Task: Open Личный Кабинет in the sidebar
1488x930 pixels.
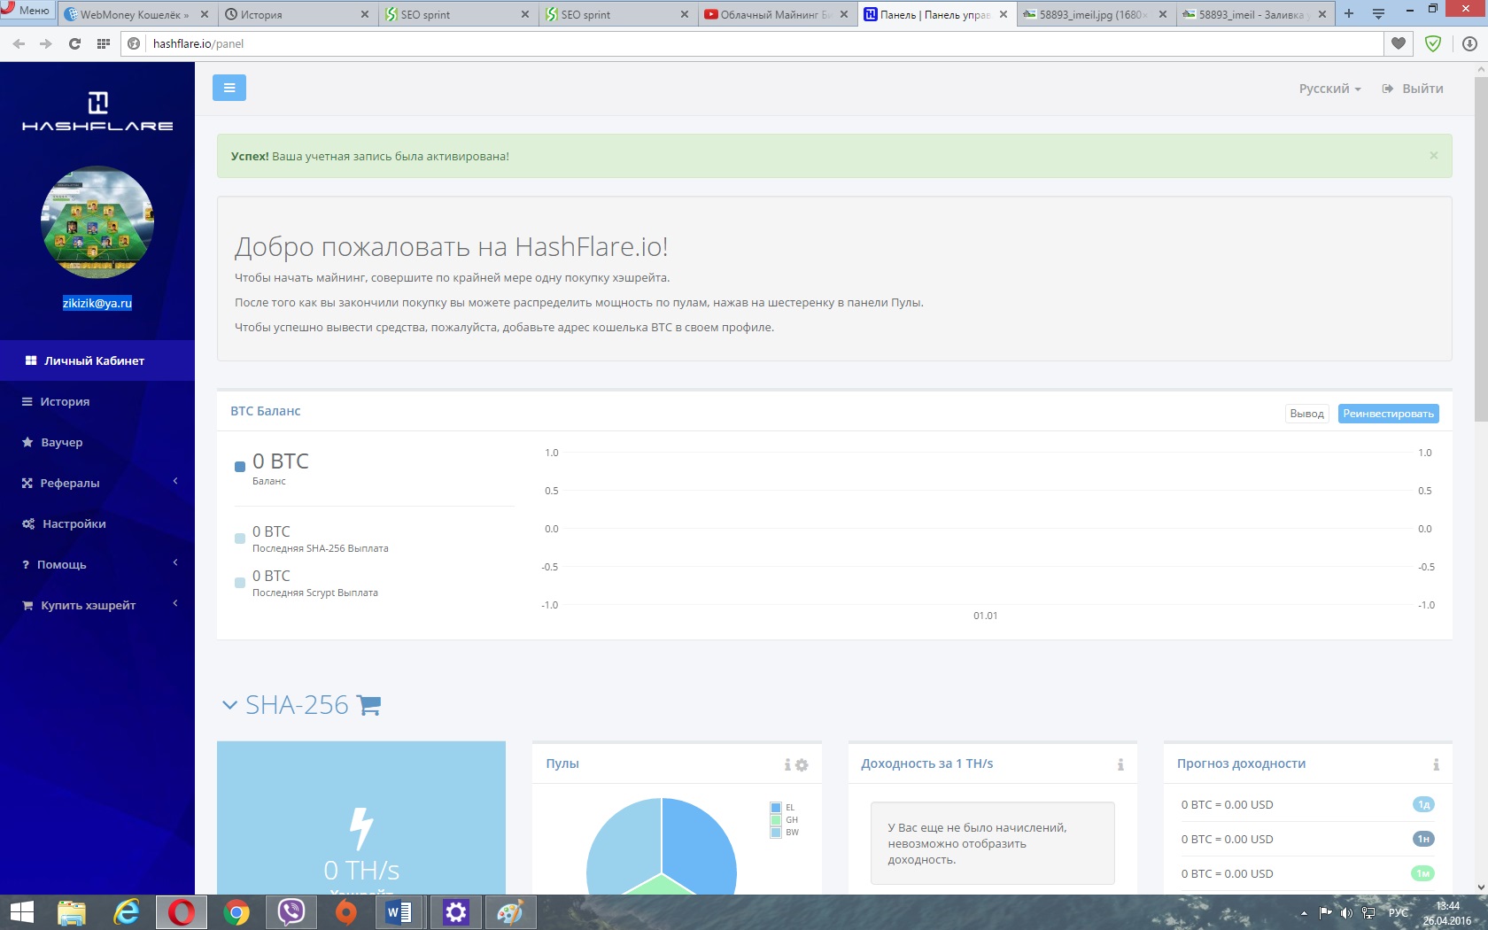Action: tap(97, 360)
